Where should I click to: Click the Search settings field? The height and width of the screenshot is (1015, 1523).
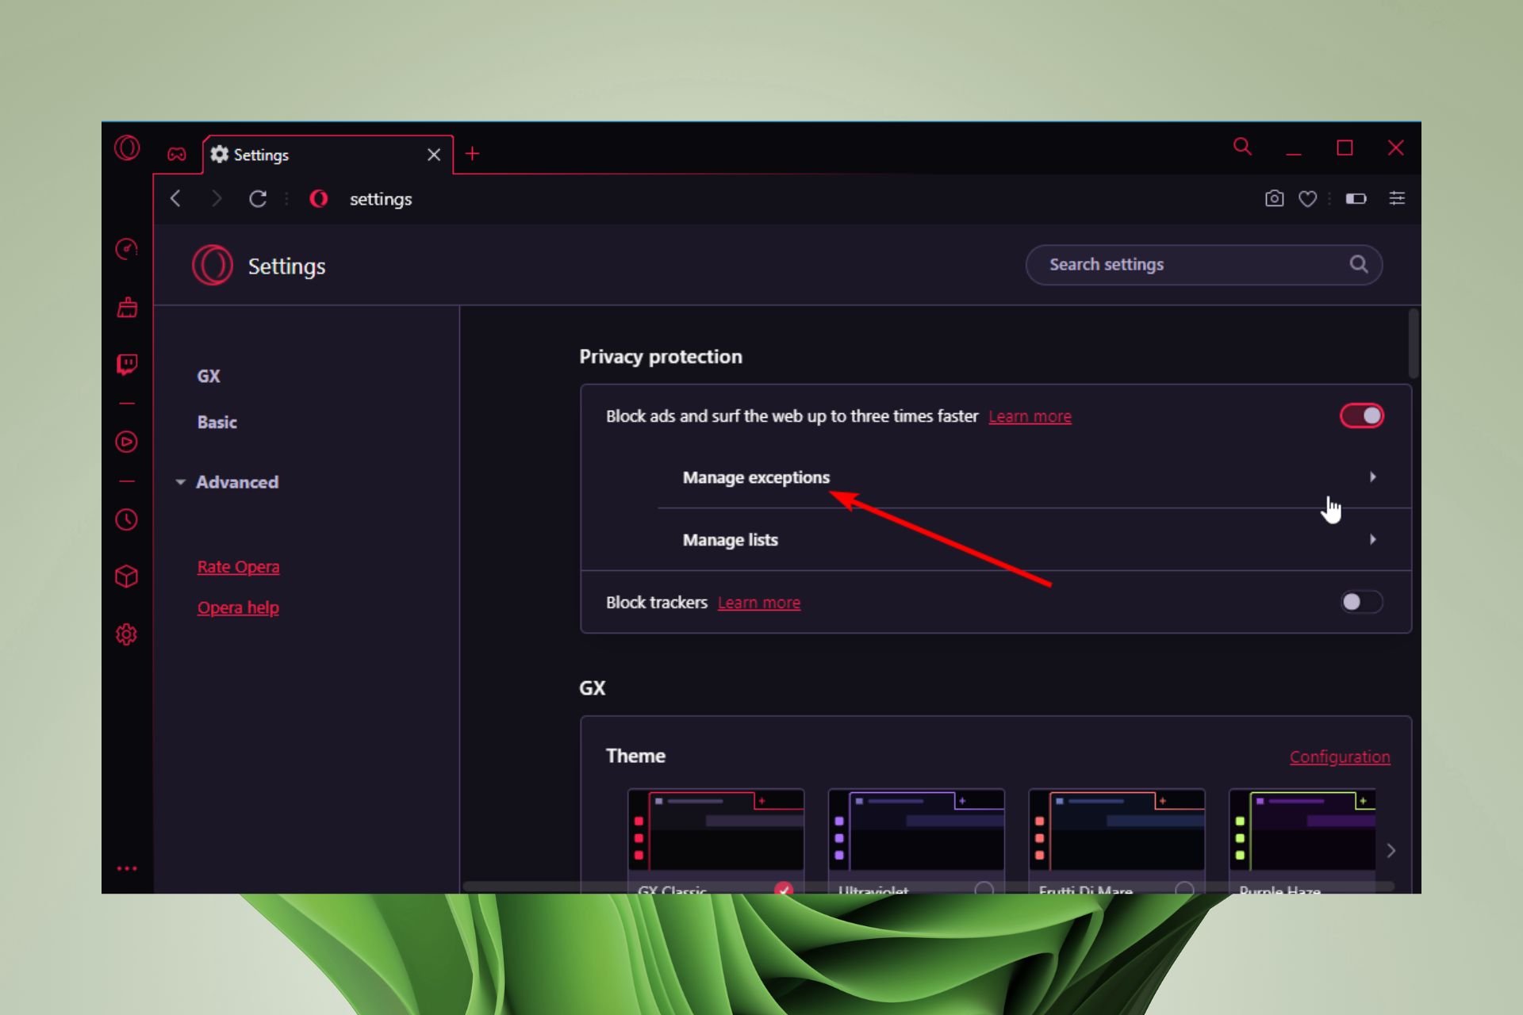1203,264
